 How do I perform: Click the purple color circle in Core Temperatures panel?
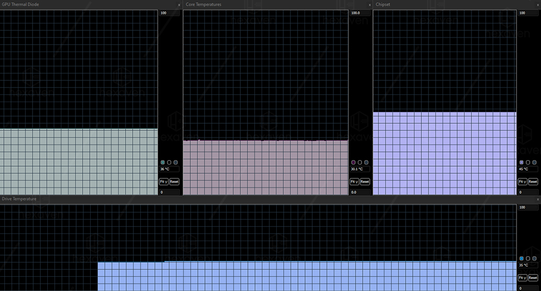353,162
